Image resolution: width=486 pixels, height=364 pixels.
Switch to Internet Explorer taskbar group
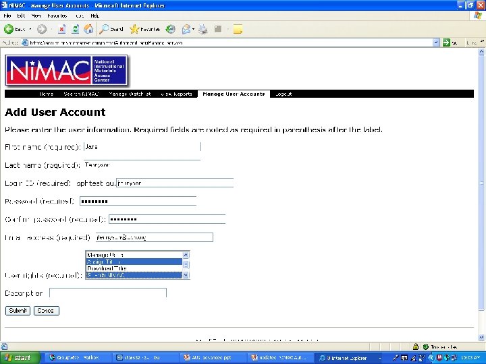349,358
